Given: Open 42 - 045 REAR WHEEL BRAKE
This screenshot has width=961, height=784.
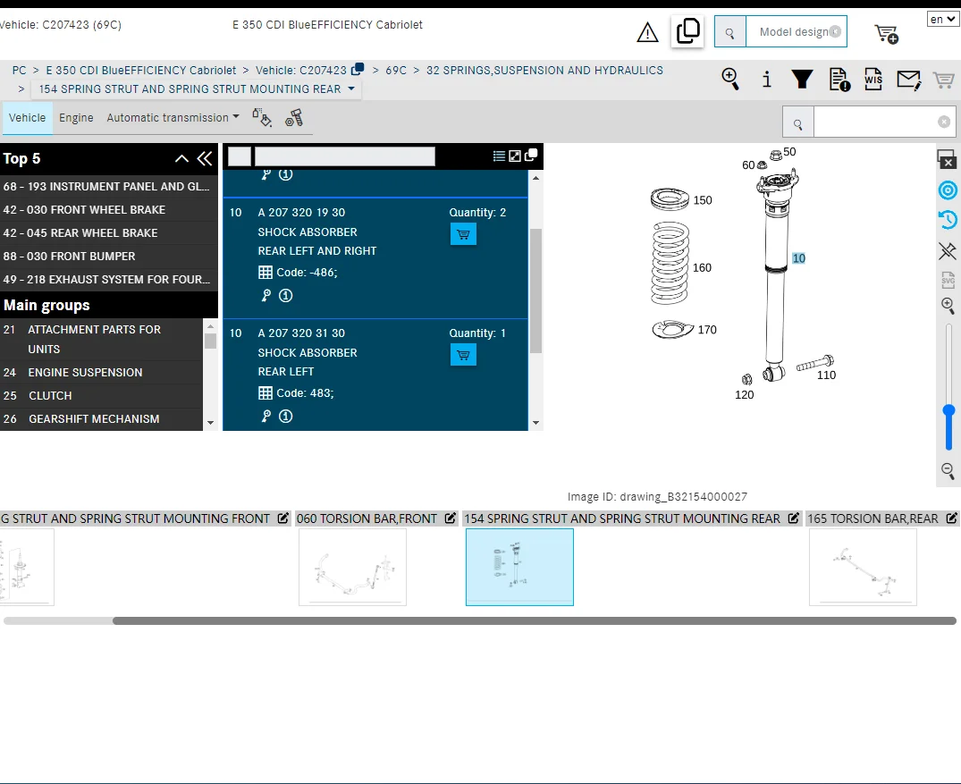Looking at the screenshot, I should tap(108, 233).
